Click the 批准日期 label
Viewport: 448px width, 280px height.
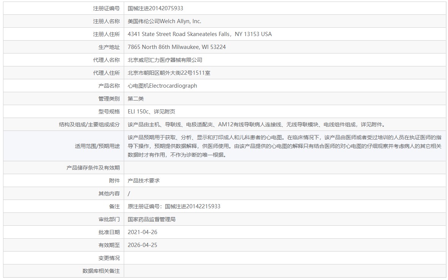[109, 232]
